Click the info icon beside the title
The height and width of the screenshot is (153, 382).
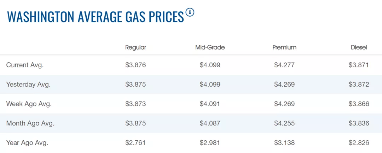click(190, 13)
